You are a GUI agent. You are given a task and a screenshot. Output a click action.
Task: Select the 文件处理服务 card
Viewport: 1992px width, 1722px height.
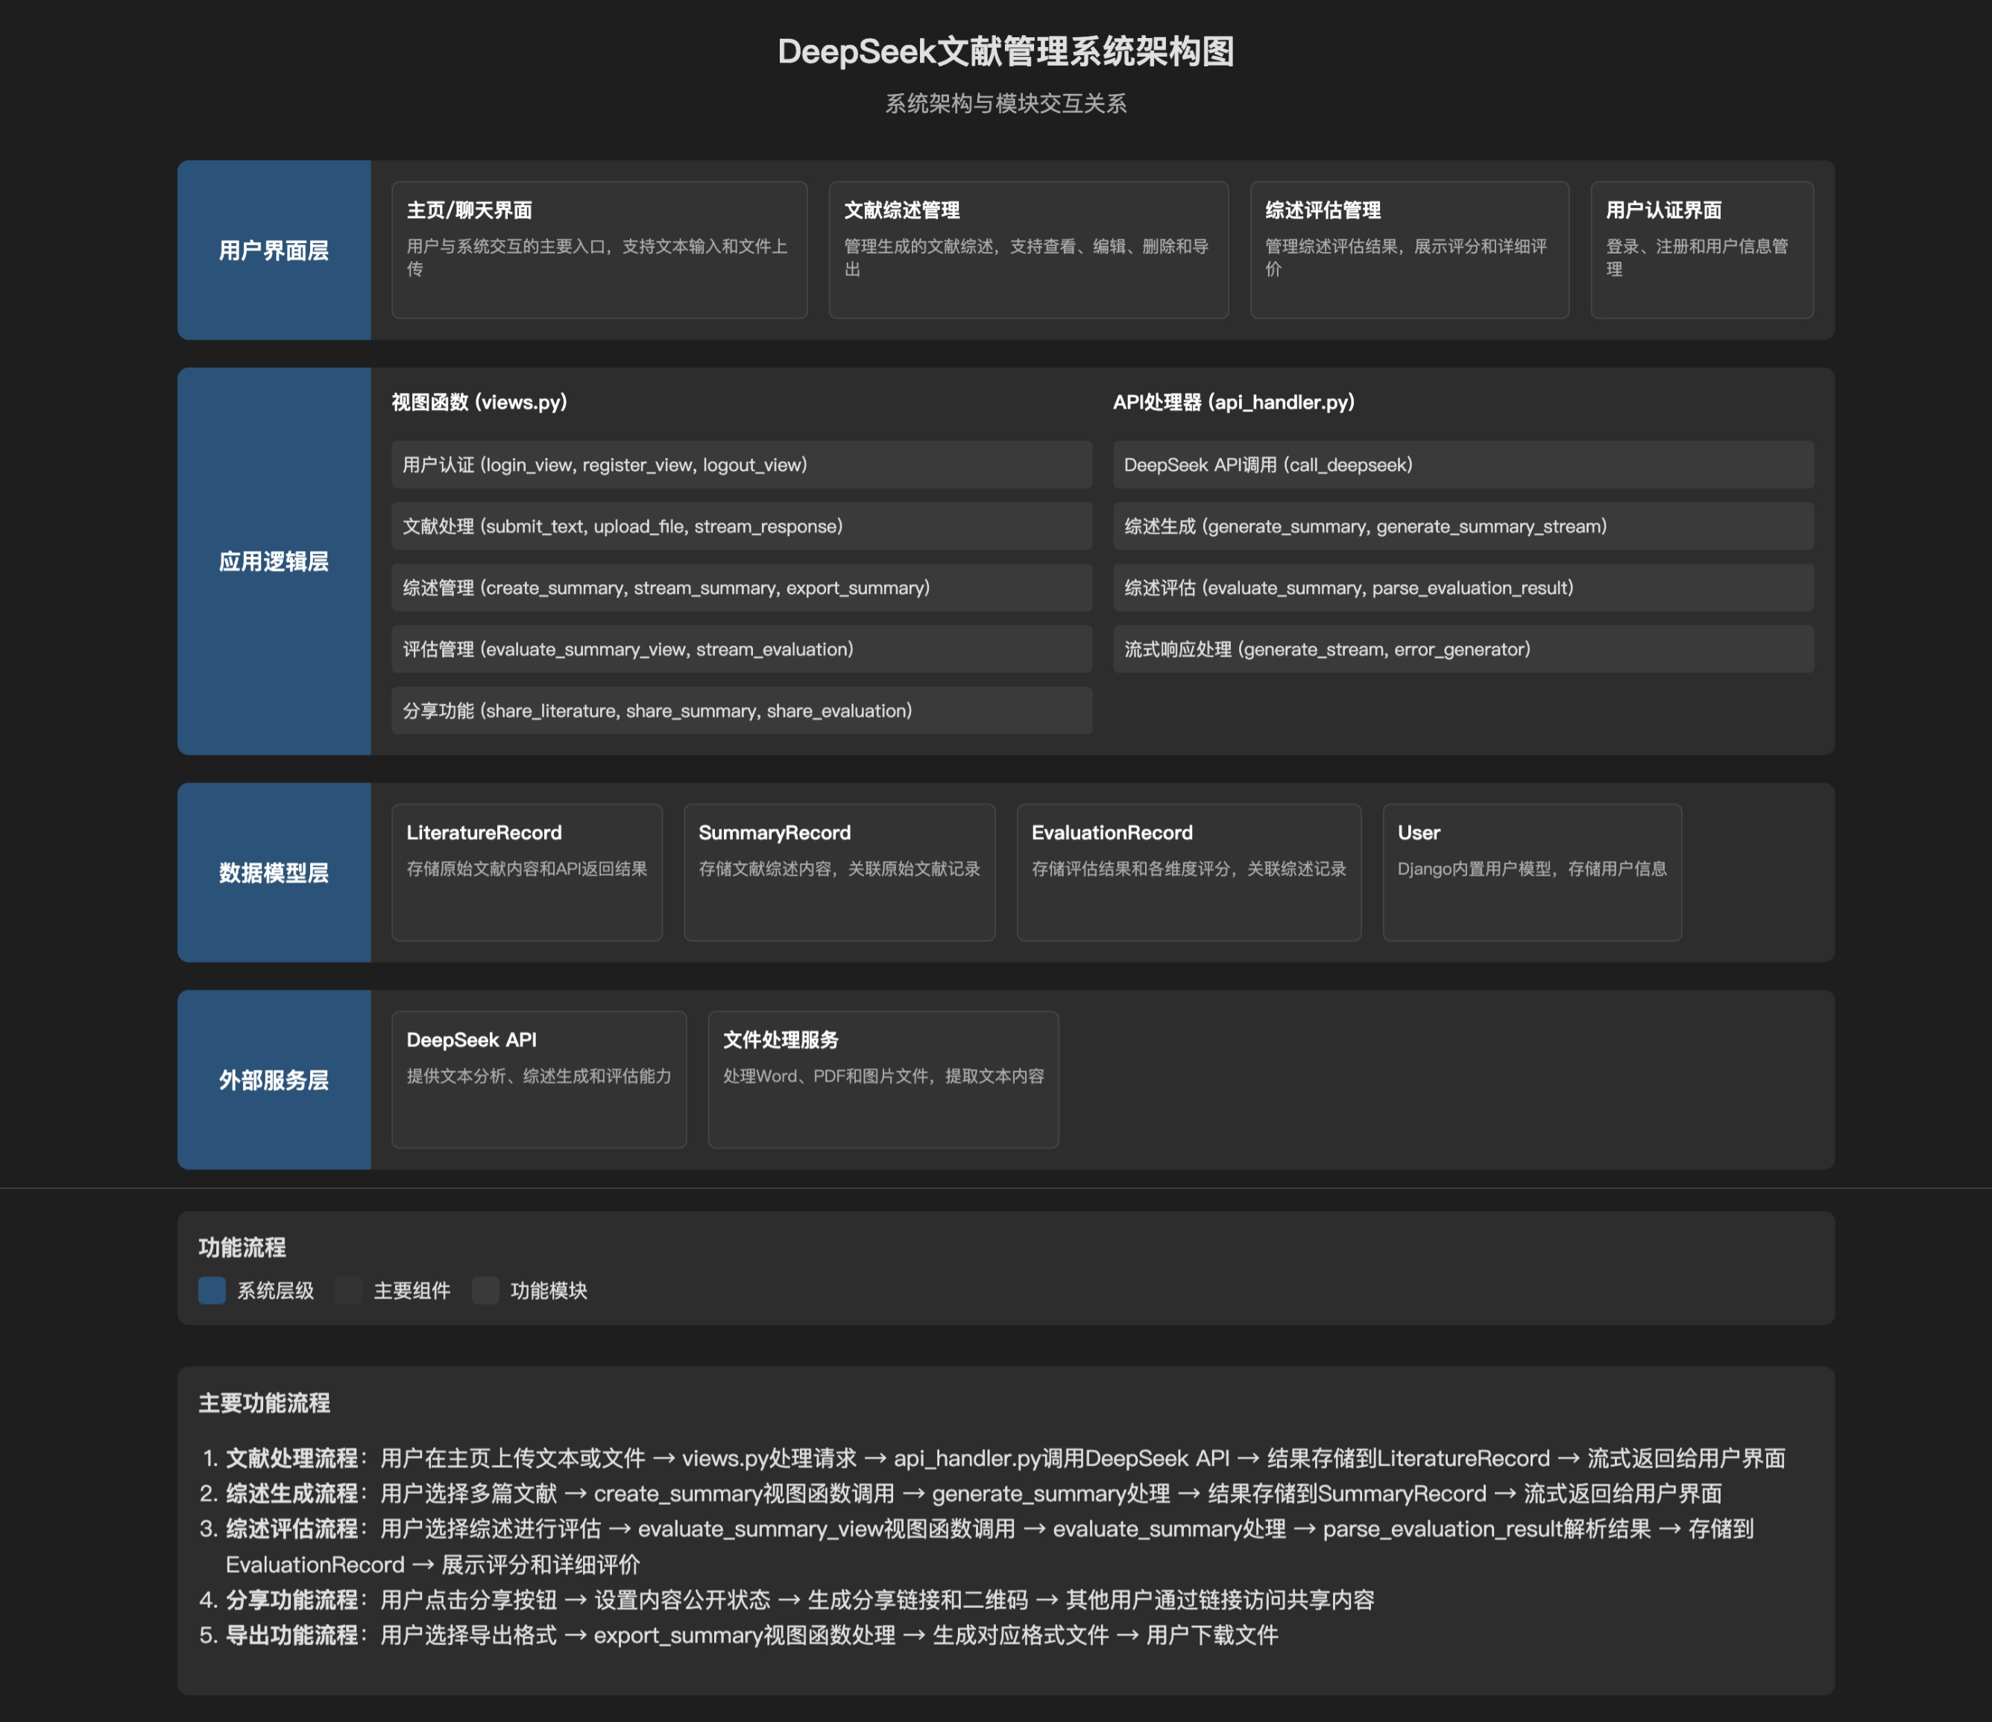[x=883, y=1079]
